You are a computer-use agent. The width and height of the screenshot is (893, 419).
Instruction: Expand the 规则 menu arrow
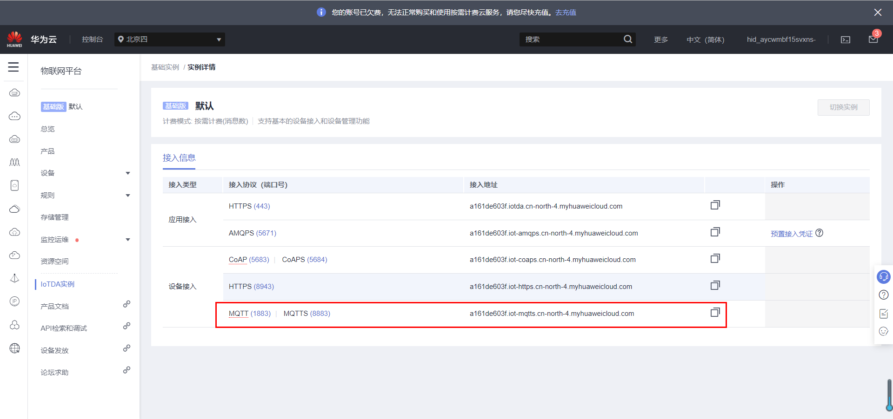click(128, 196)
